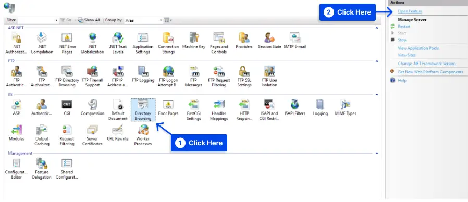Click the Show All toolbar button
Screen dimensions: 468x202
pos(89,20)
